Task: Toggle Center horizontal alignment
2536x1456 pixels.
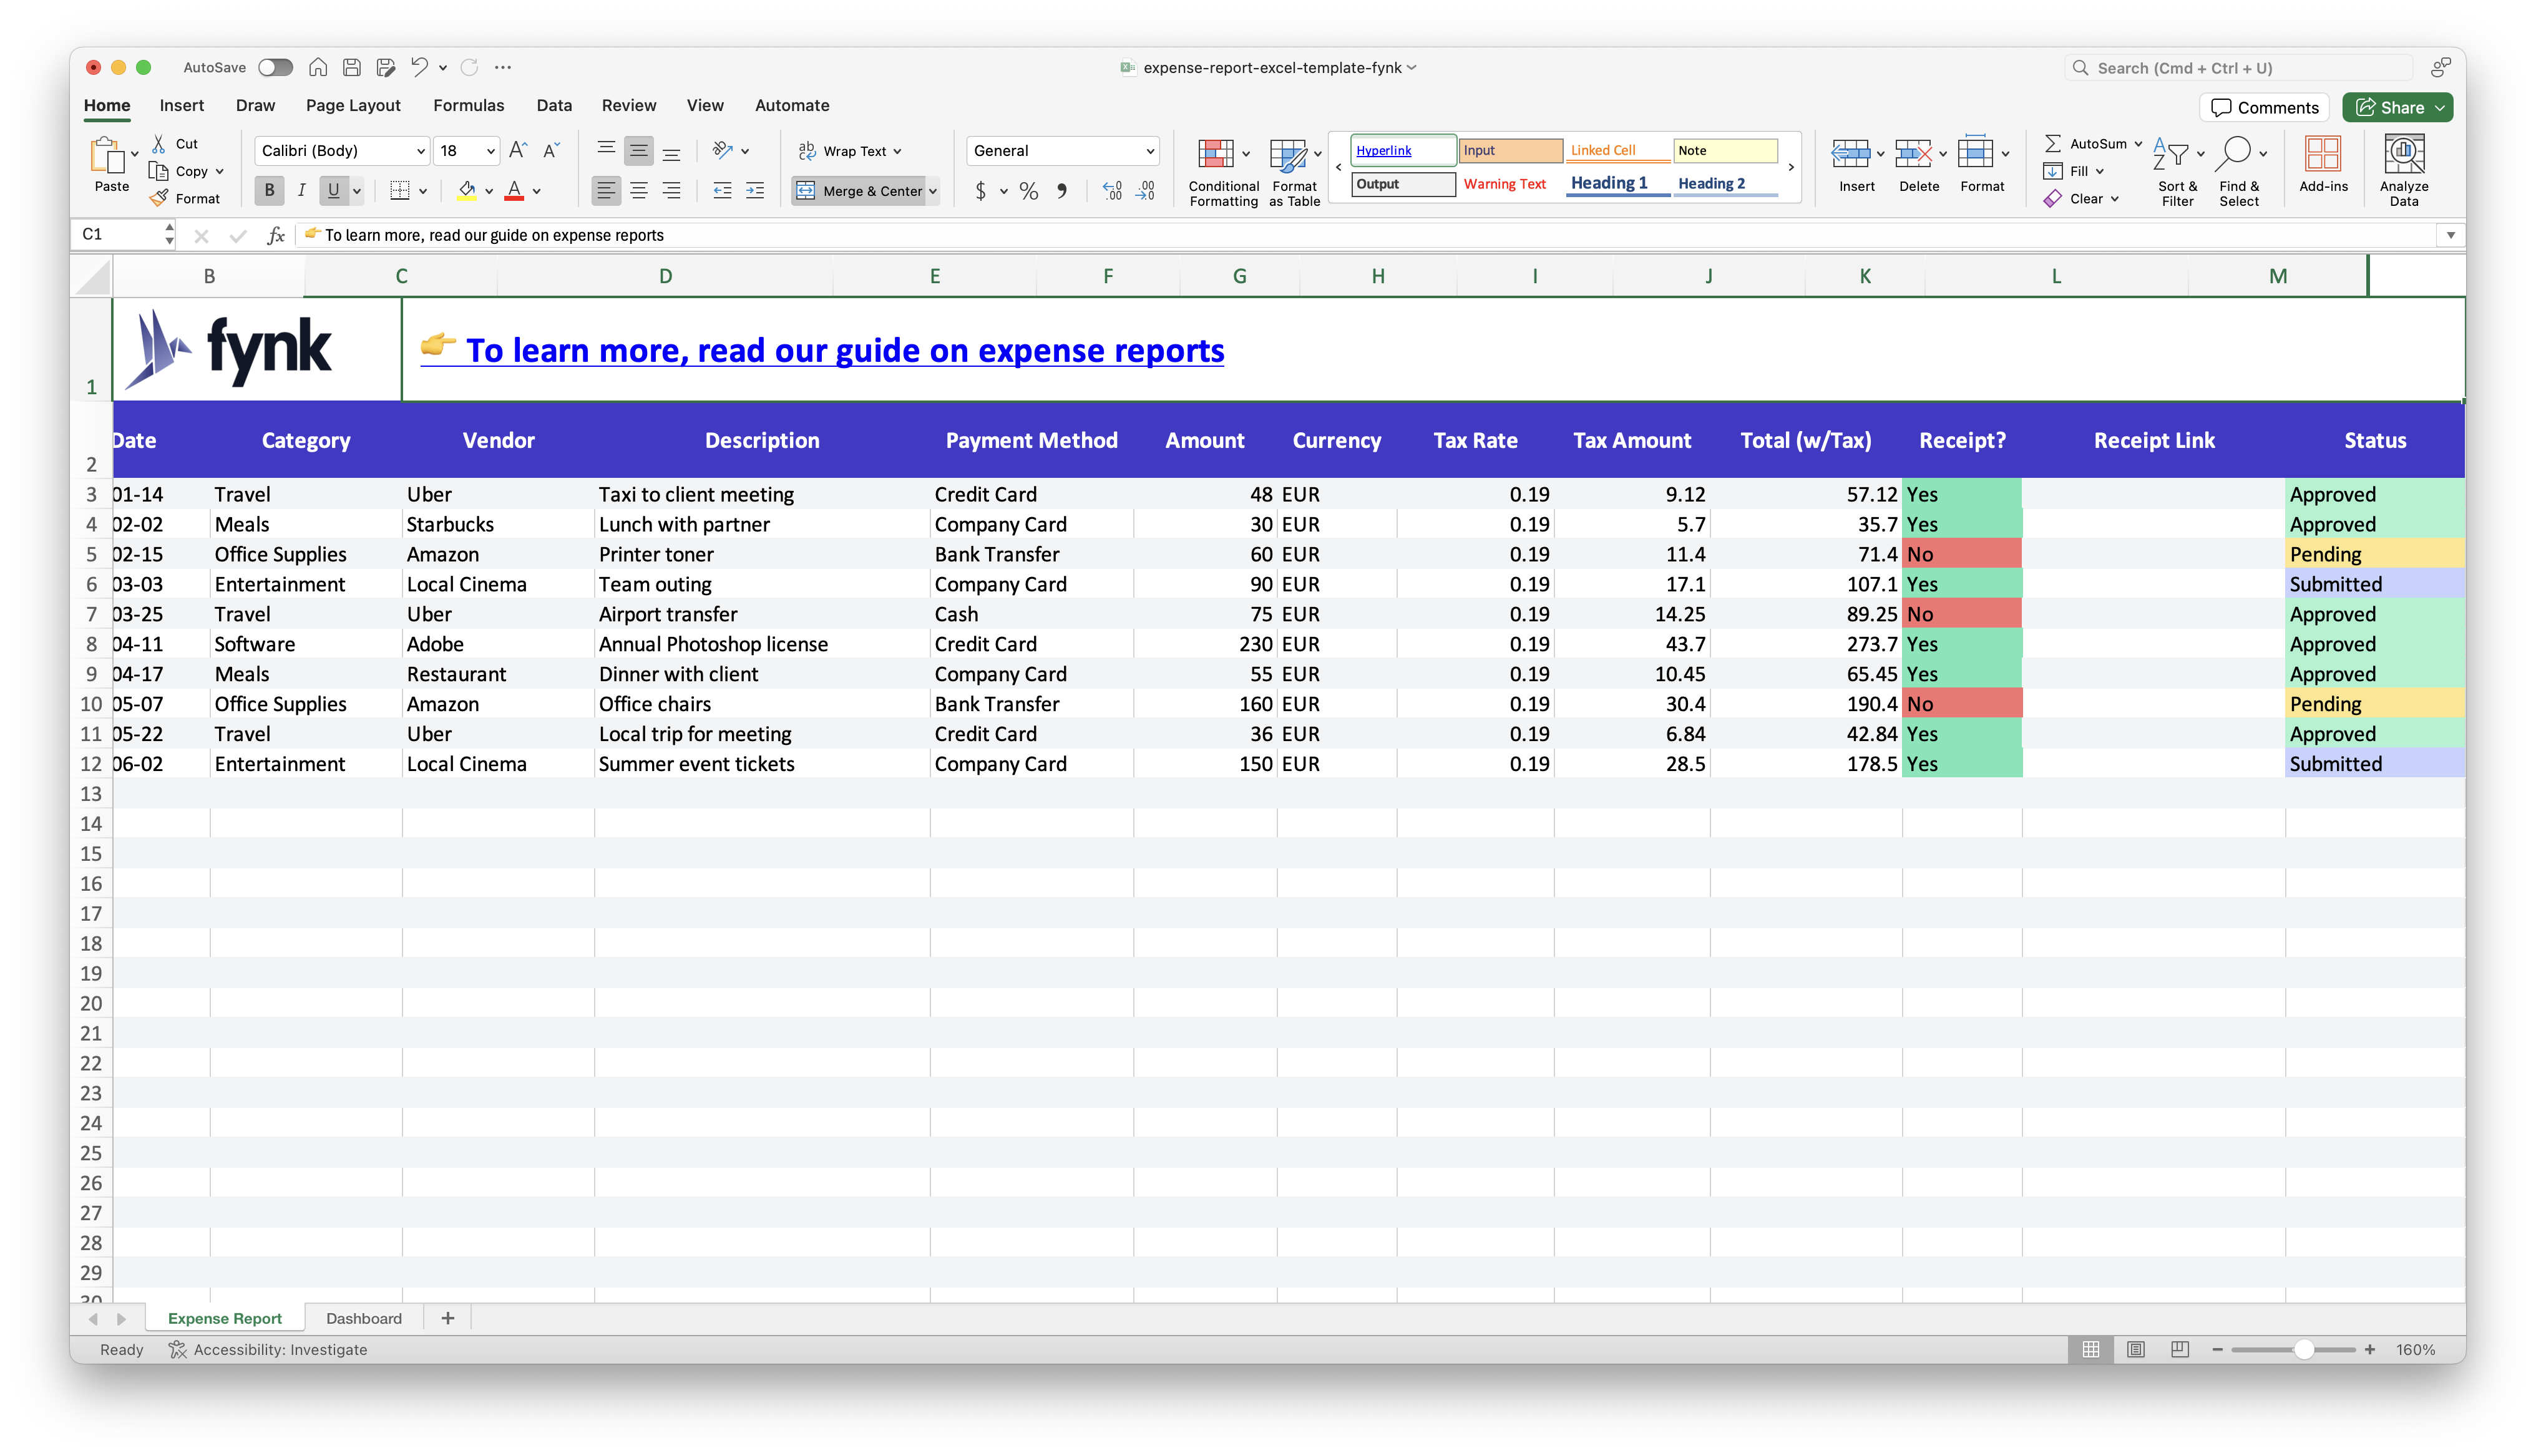Action: point(638,190)
